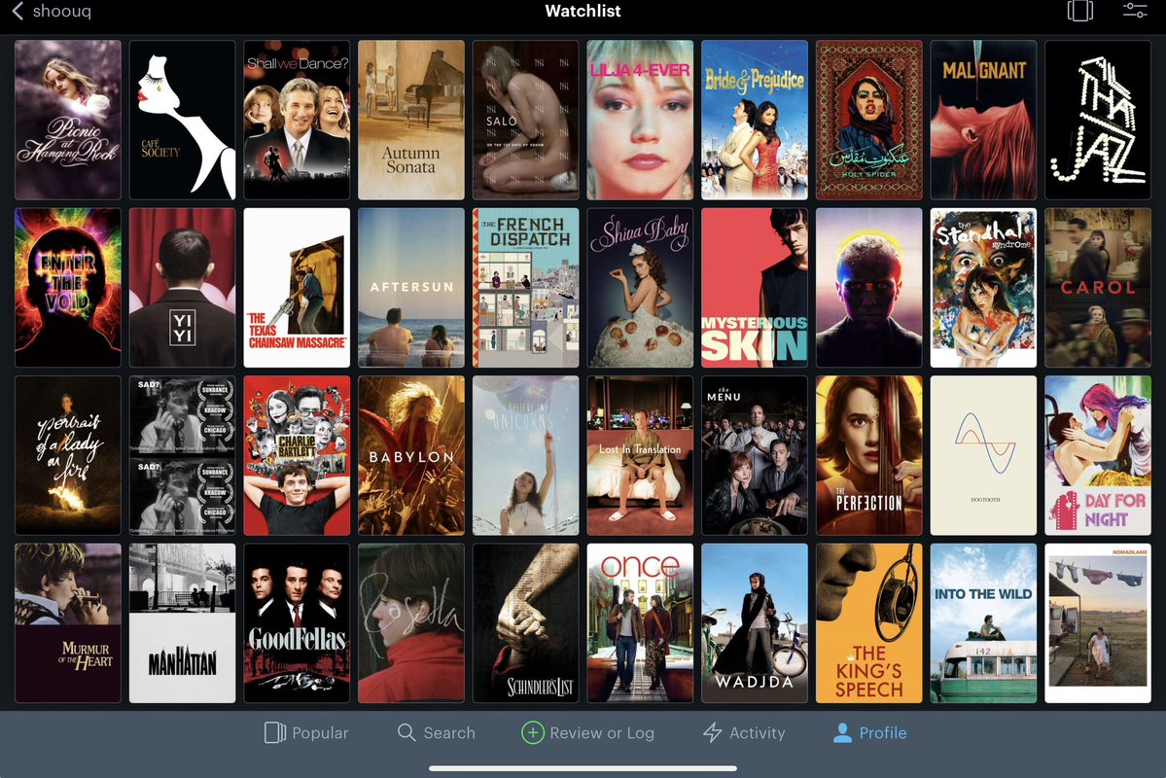Open Bride & Prejudice poster
The width and height of the screenshot is (1166, 778).
[x=755, y=120]
